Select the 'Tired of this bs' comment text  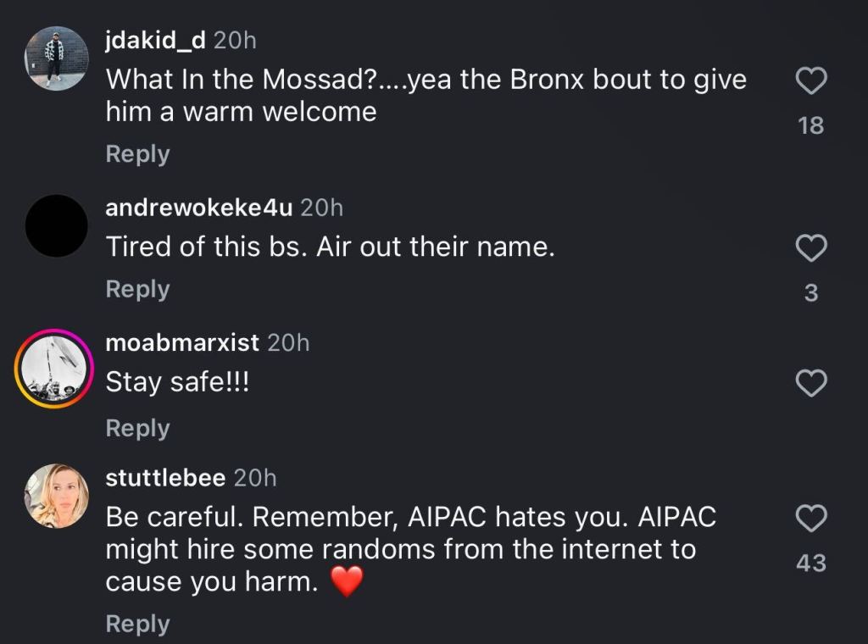pos(330,247)
